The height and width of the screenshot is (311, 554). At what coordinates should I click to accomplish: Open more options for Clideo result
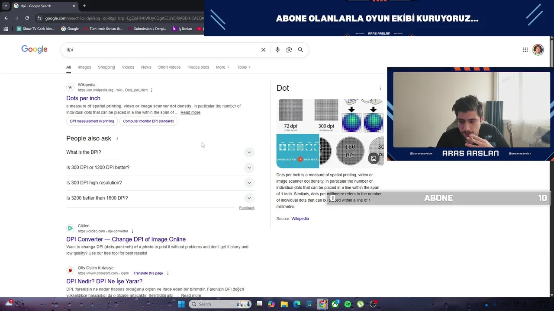tap(132, 232)
